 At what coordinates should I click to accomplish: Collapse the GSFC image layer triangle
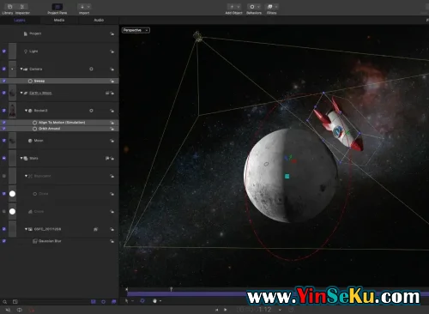26,229
